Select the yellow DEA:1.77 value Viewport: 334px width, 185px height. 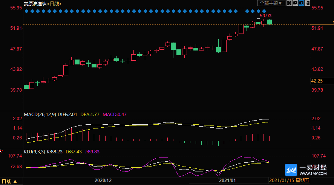pyautogui.click(x=90, y=115)
